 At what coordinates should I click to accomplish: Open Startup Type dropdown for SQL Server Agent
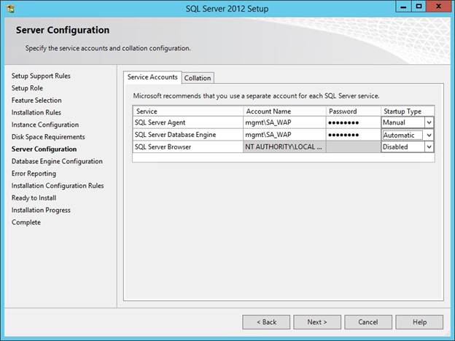point(429,122)
